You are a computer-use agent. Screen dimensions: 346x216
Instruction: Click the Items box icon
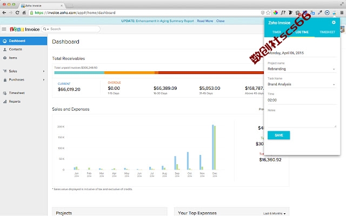(x=5, y=58)
